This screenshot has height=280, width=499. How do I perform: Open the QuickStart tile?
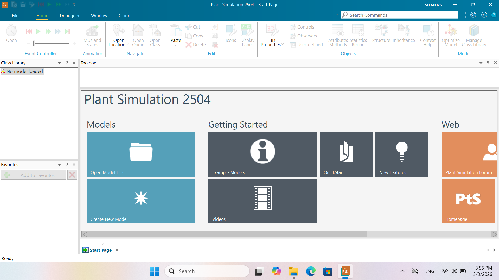[346, 155]
